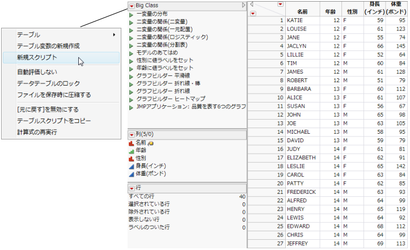The image size is (410, 250).
Task: Click the ordinal icon next to 年齢
Action: [x=132, y=151]
